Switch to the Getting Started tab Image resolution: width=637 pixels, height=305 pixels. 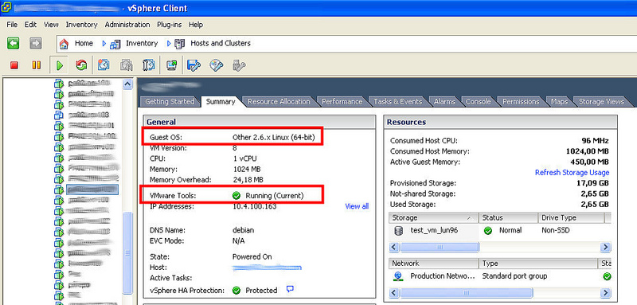click(x=170, y=101)
